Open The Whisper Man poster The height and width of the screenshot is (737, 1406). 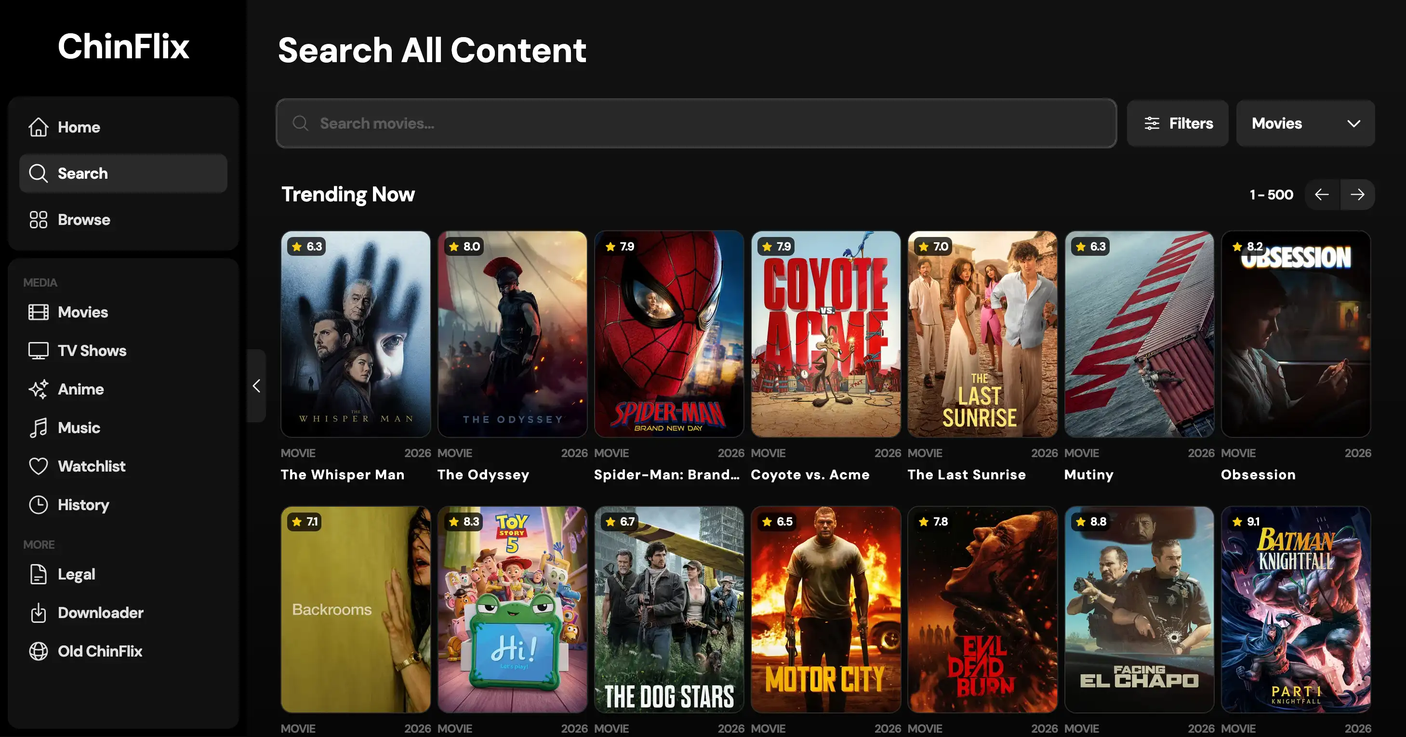(x=356, y=334)
